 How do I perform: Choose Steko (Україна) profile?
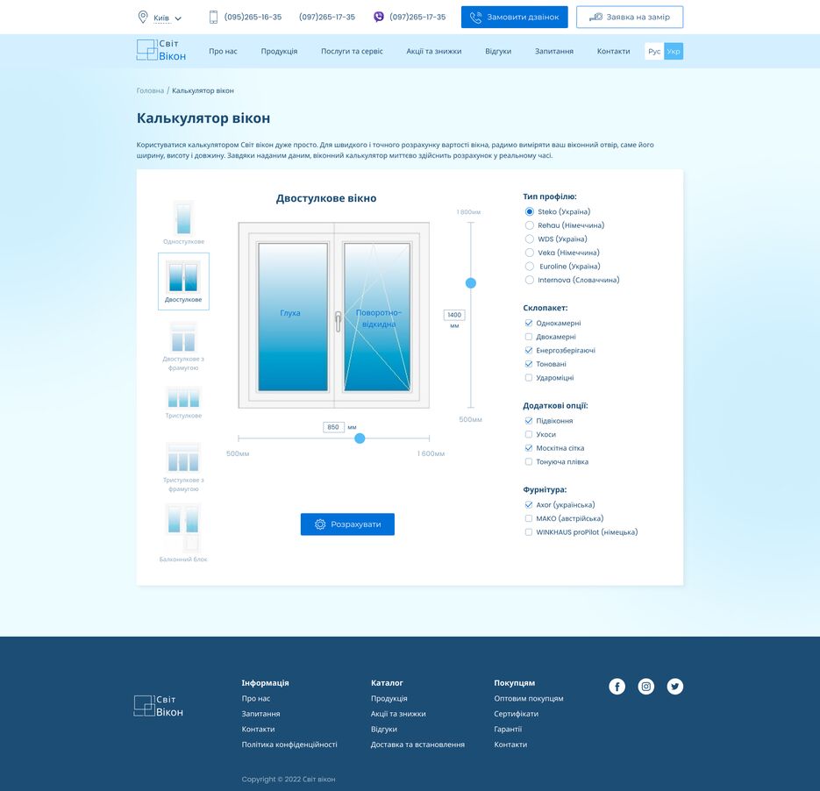(x=558, y=211)
